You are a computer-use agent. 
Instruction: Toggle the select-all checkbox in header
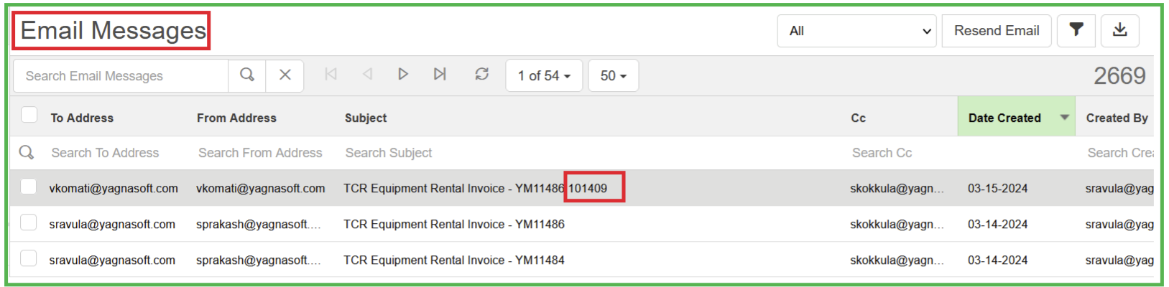point(29,115)
